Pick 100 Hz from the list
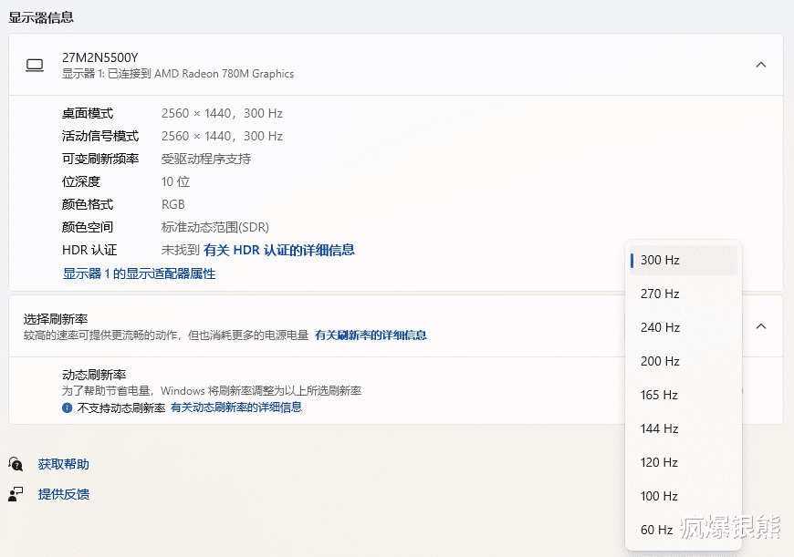Screen dimensions: 794x557 tap(683, 496)
